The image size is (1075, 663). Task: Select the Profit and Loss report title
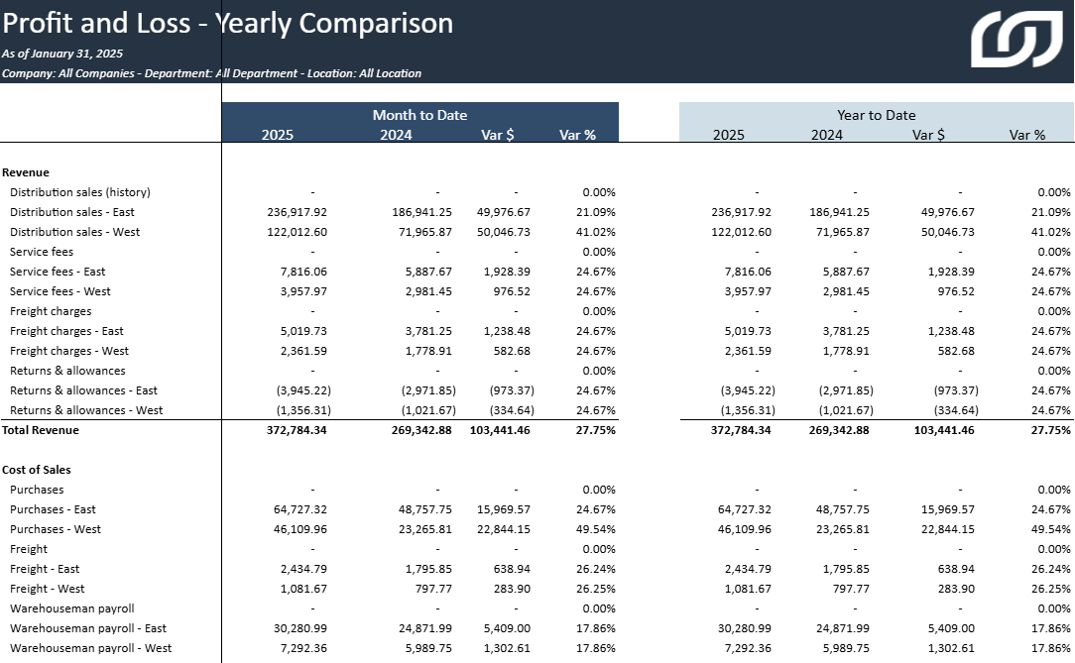(x=228, y=24)
